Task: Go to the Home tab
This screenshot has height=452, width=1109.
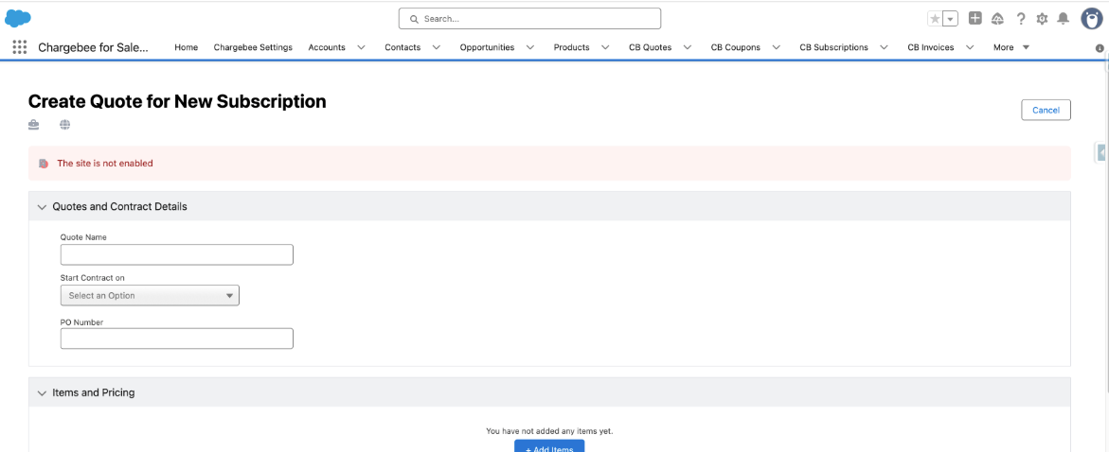Action: tap(186, 47)
